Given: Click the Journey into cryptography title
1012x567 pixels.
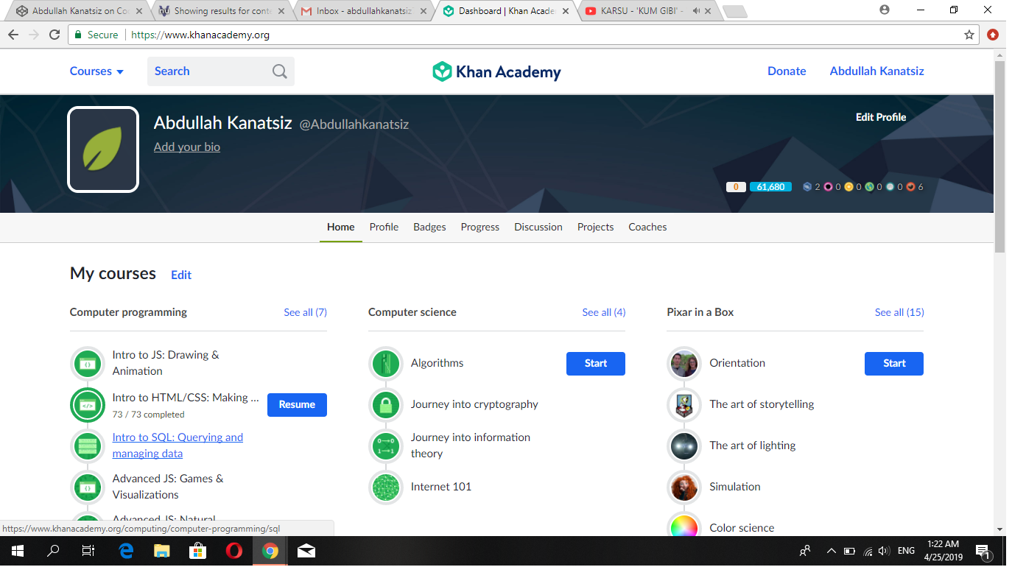Looking at the screenshot, I should pos(474,404).
